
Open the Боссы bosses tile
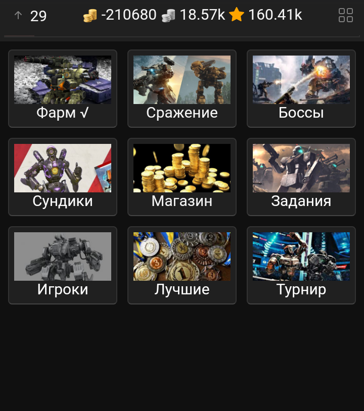click(x=301, y=88)
